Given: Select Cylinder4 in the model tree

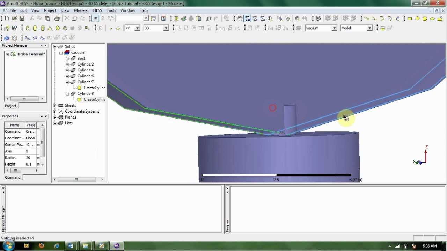Looking at the screenshot, I should [x=86, y=70].
